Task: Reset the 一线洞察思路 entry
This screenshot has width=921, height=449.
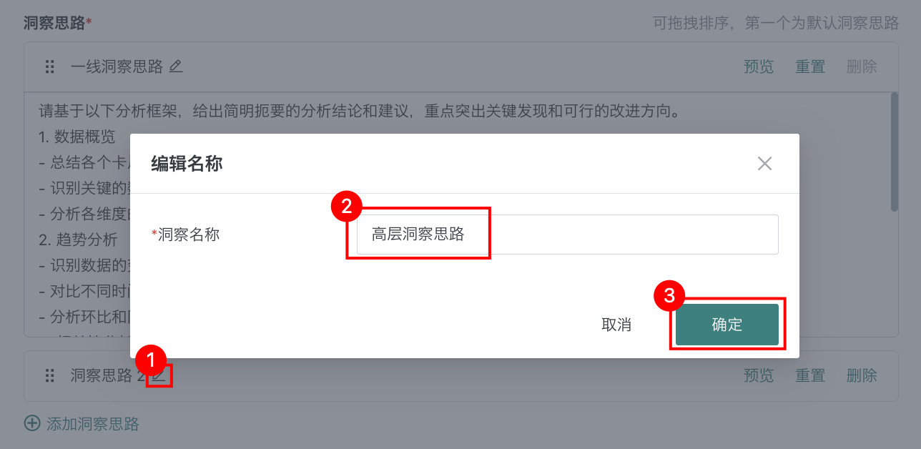Action: [x=810, y=67]
